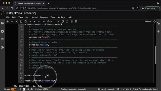Click Python 3 | Idle in status bar

(x=42, y=89)
